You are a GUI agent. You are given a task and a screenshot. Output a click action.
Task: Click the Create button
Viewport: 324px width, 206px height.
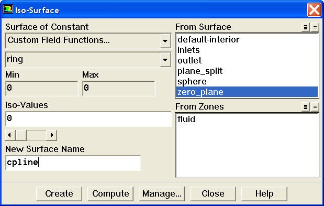pos(59,194)
